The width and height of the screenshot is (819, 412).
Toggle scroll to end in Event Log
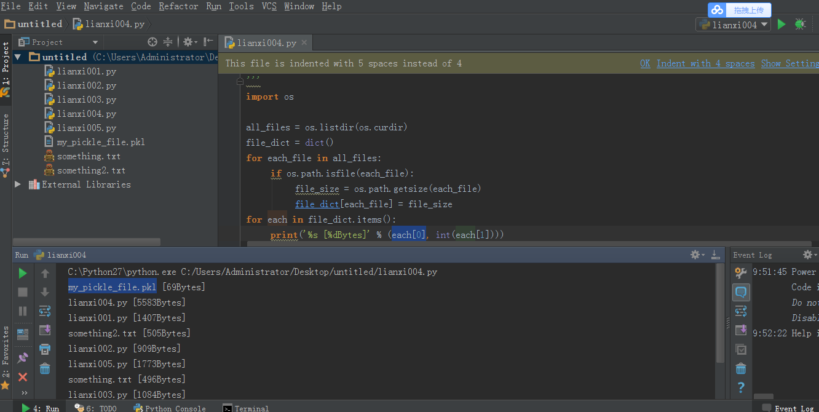[741, 330]
